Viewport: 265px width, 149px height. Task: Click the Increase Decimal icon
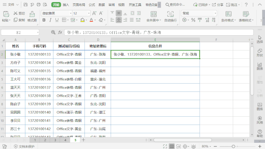point(207,20)
